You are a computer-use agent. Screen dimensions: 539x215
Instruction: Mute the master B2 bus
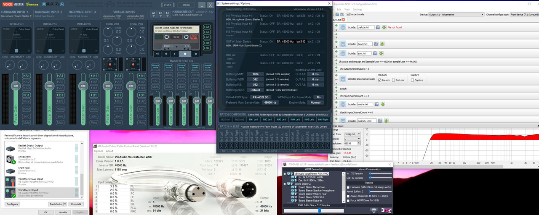(208, 87)
